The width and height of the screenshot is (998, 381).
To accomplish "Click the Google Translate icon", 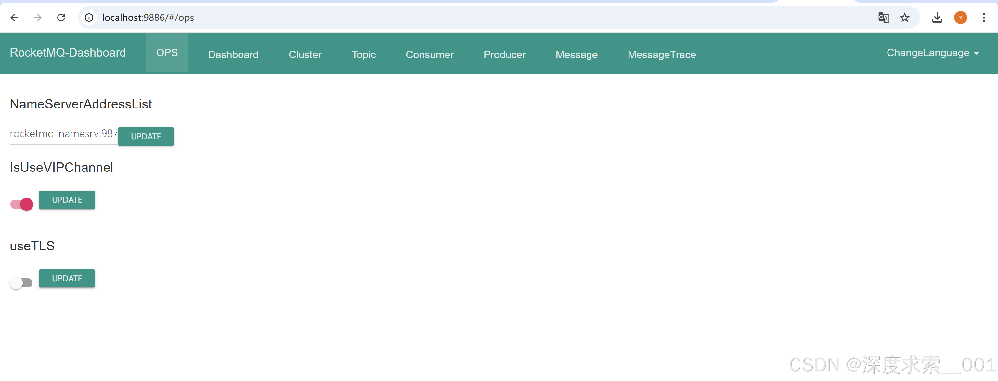I will 883,18.
